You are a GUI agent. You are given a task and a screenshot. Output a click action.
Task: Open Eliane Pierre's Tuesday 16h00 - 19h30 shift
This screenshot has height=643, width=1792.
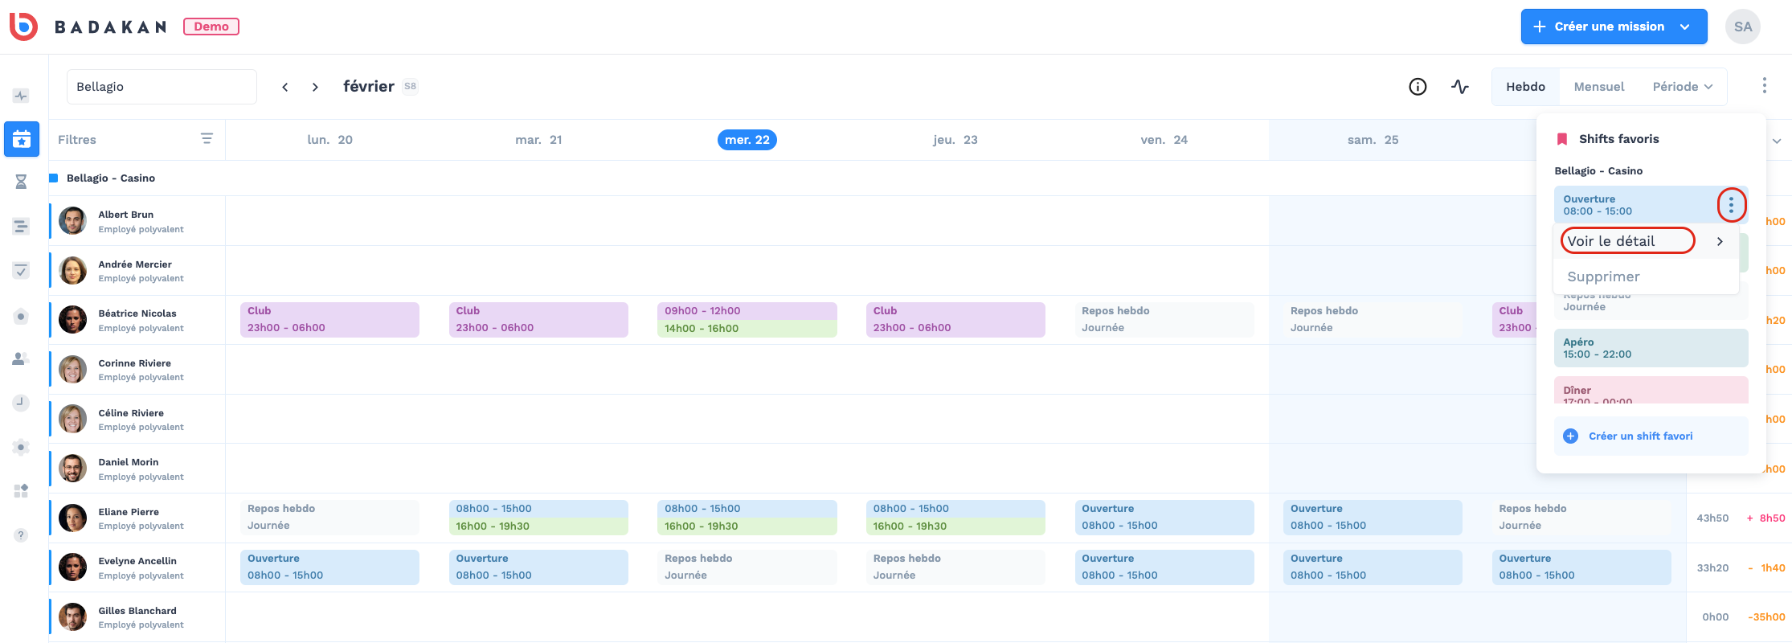pyautogui.click(x=538, y=526)
